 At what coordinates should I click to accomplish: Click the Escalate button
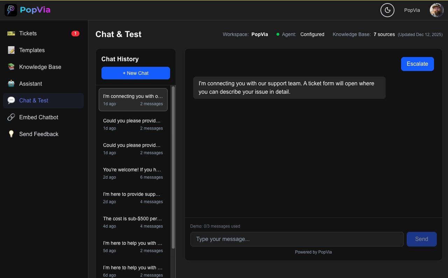coord(417,64)
